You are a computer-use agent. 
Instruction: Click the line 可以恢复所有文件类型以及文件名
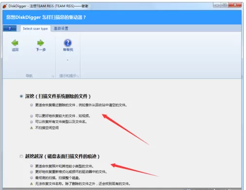[61, 121]
